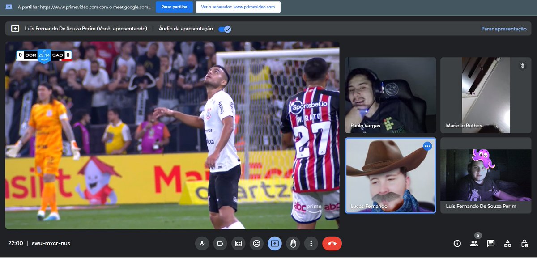This screenshot has height=258, width=537.
Task: Click the Parar partilha button
Action: [175, 7]
